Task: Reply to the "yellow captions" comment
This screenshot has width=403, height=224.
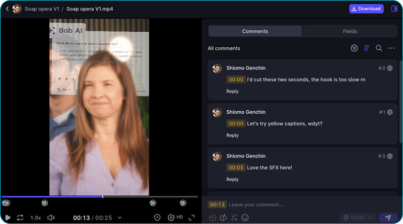Action: pyautogui.click(x=232, y=135)
